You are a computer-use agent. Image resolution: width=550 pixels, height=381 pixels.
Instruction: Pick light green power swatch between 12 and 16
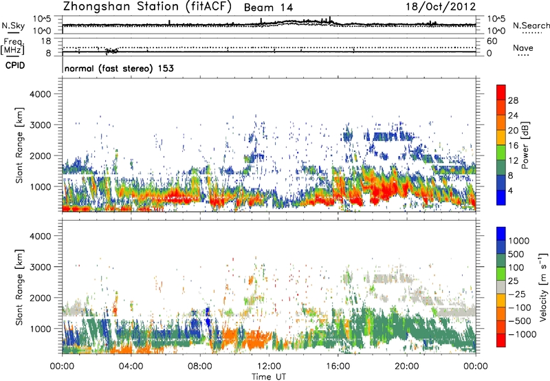coord(501,153)
